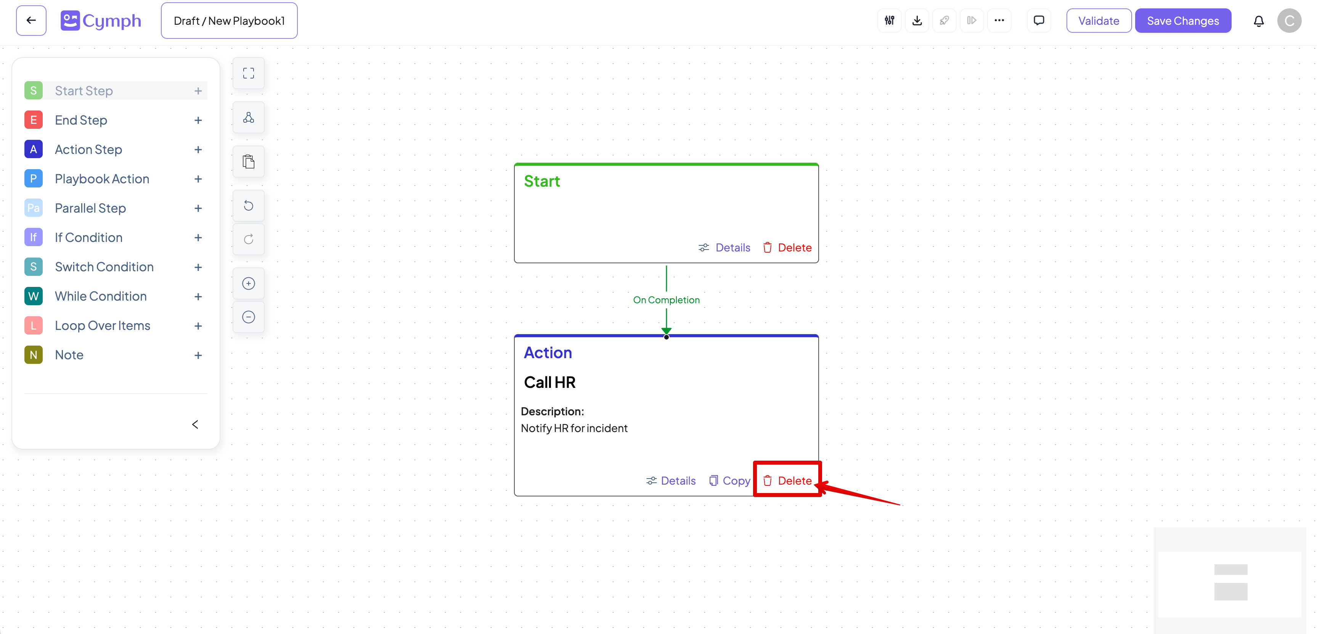Click the fit-to-screen icon
This screenshot has width=1317, height=634.
coord(249,74)
